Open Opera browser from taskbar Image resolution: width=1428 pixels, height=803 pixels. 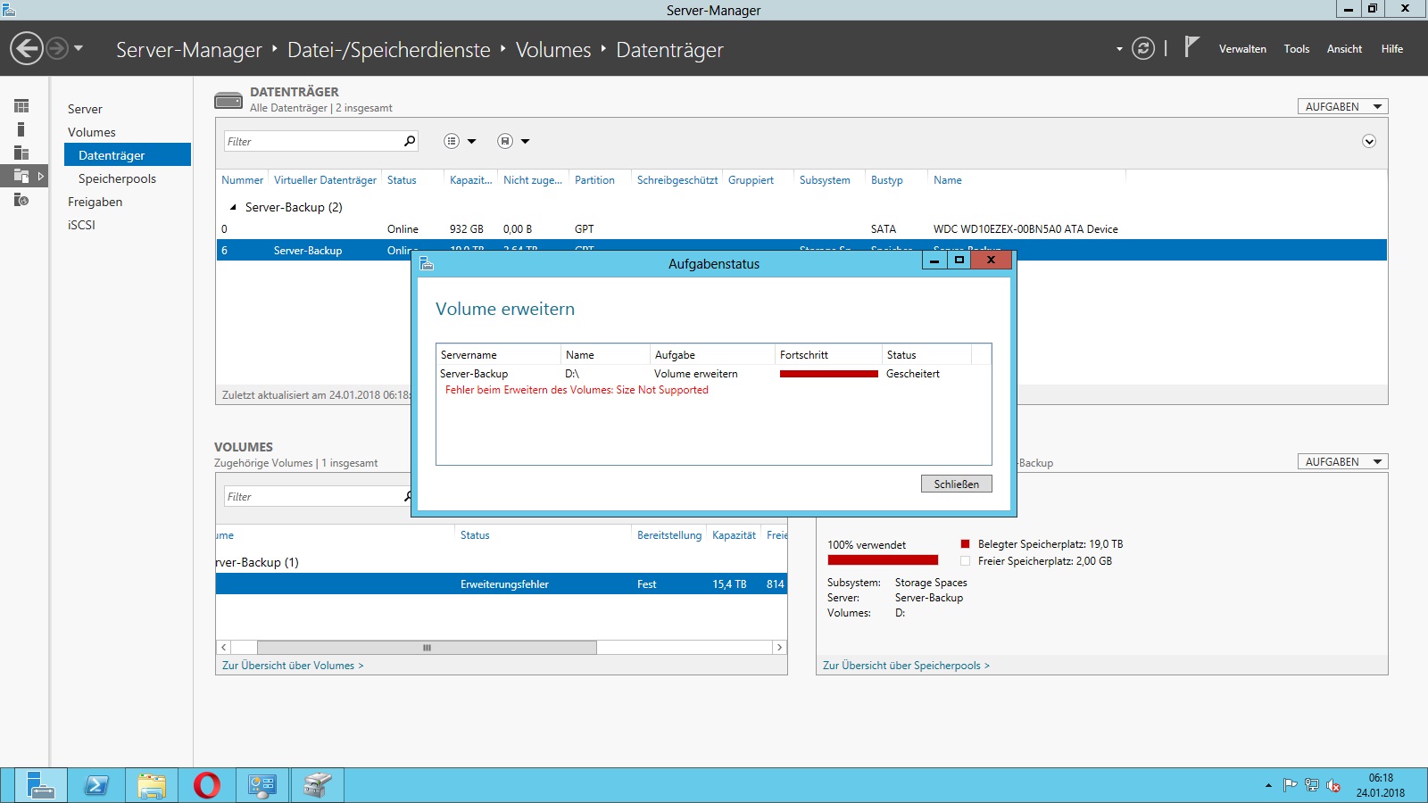pyautogui.click(x=207, y=785)
